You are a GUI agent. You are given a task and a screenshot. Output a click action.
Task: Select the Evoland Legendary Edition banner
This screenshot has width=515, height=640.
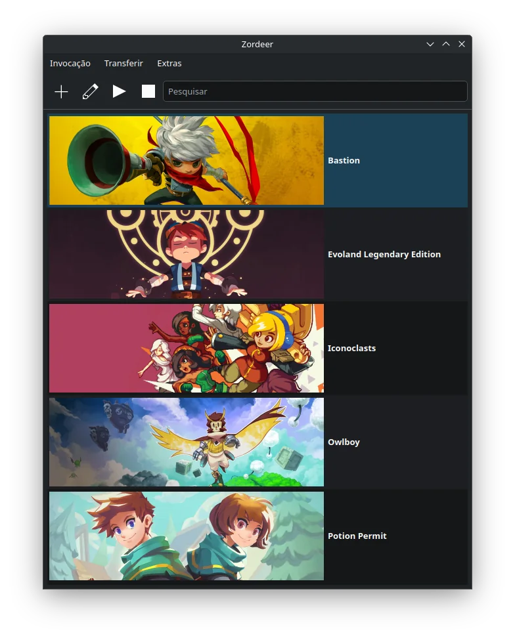187,255
